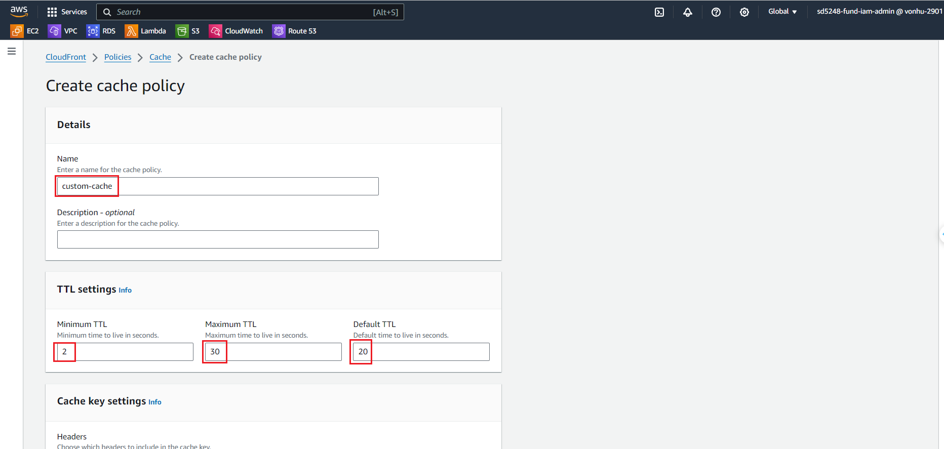The image size is (944, 449).
Task: Open the Services grid menu
Action: click(x=67, y=12)
